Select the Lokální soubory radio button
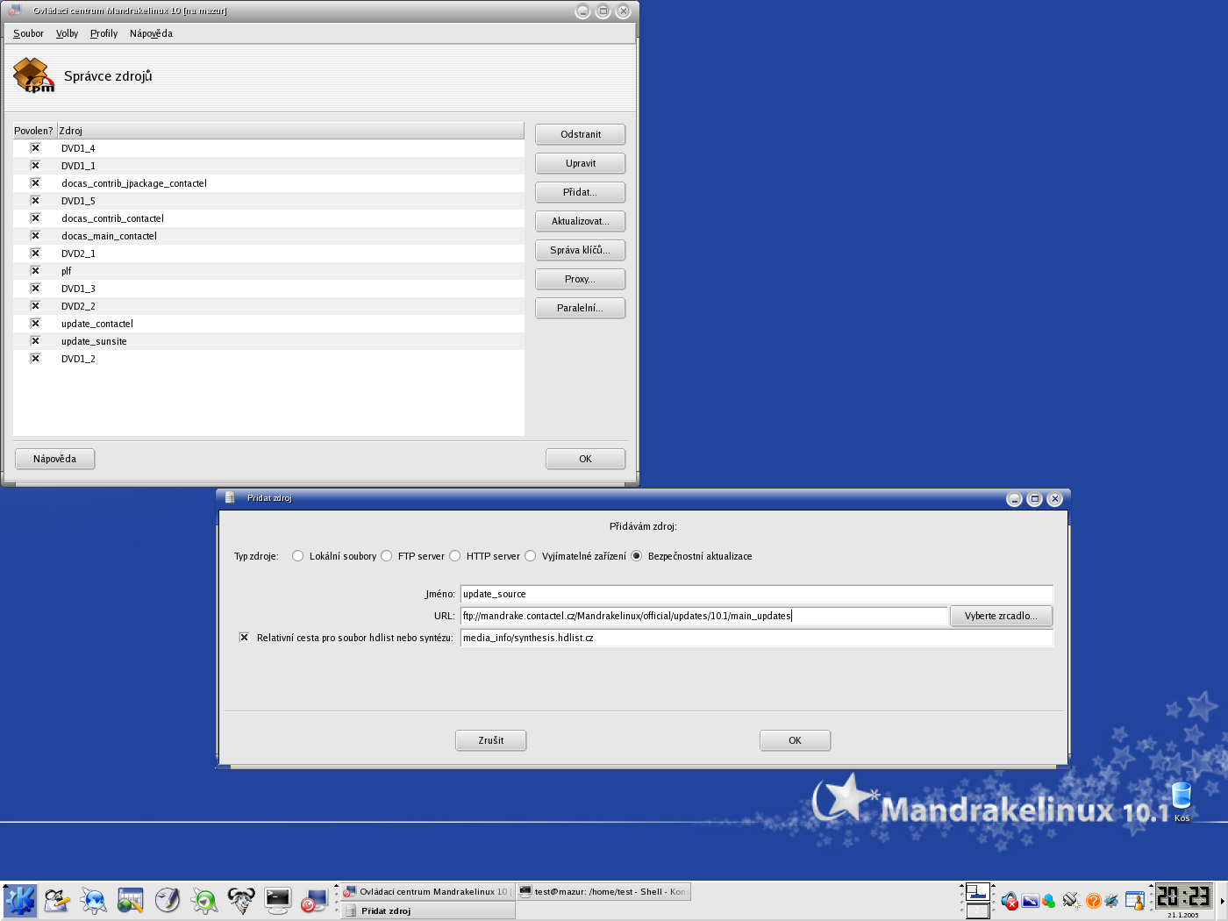This screenshot has height=921, width=1228. click(x=298, y=556)
